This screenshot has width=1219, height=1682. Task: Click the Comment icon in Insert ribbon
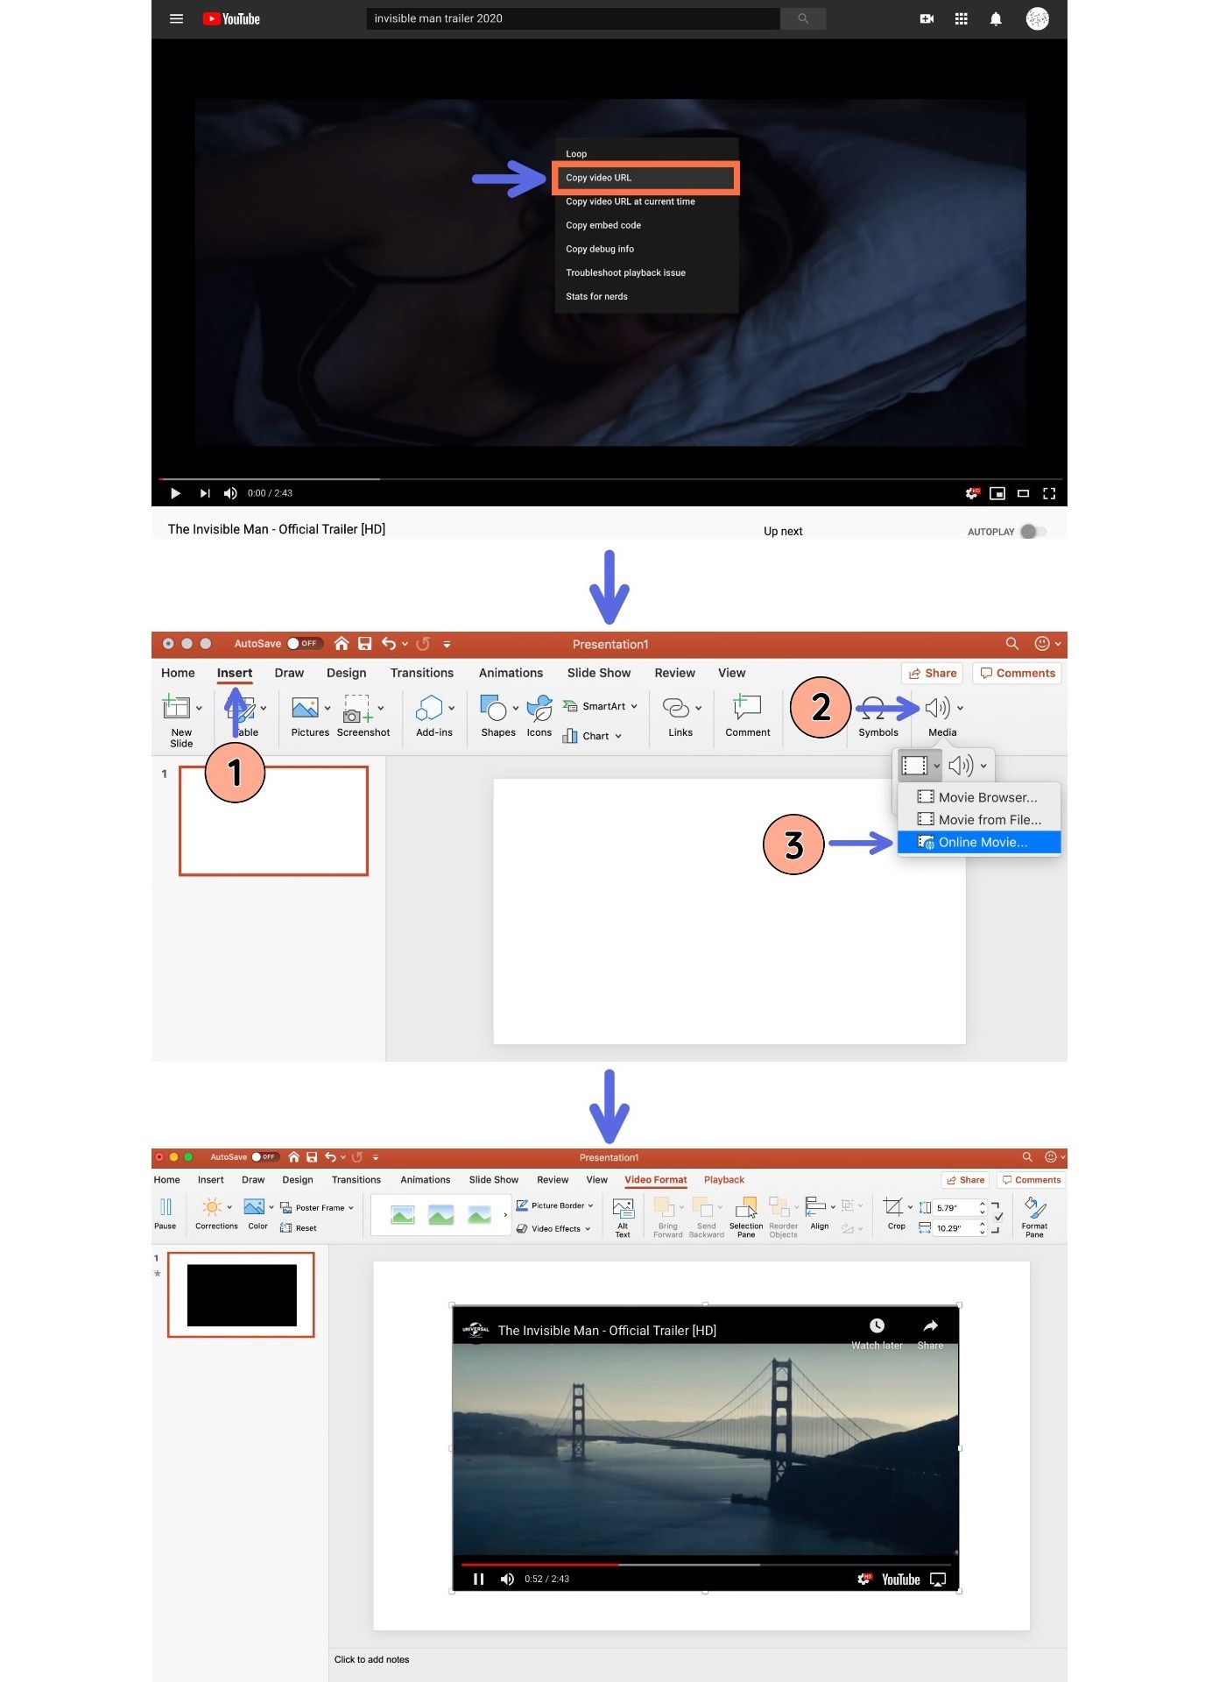pyautogui.click(x=747, y=708)
